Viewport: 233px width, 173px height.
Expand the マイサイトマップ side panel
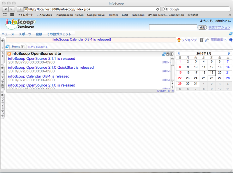tap(2, 106)
